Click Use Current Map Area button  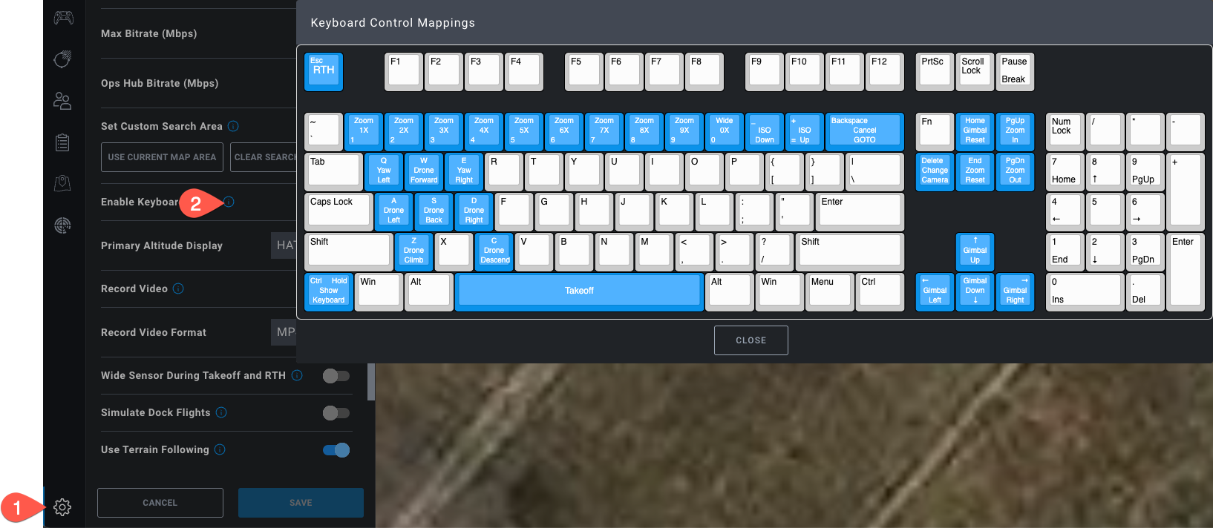point(162,157)
